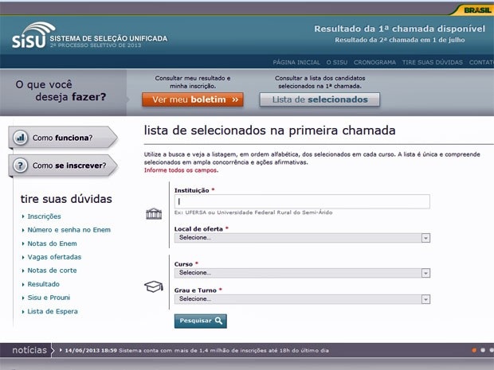
Task: Click the institution building icon
Action: pos(154,214)
